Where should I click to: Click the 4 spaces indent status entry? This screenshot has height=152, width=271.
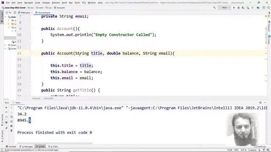coord(252,150)
